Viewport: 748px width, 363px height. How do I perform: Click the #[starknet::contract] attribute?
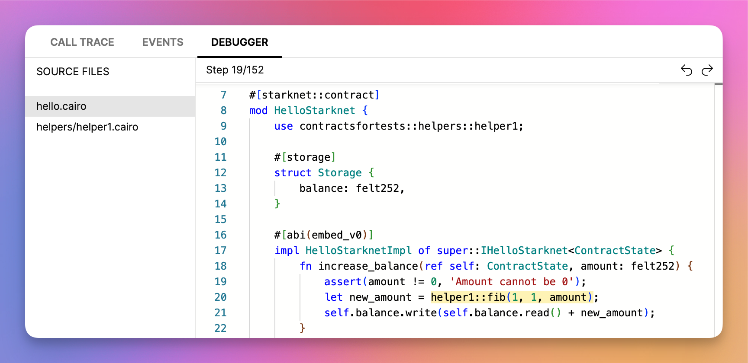point(314,95)
